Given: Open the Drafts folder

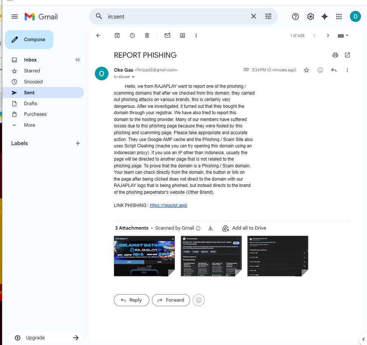Looking at the screenshot, I should [43, 103].
